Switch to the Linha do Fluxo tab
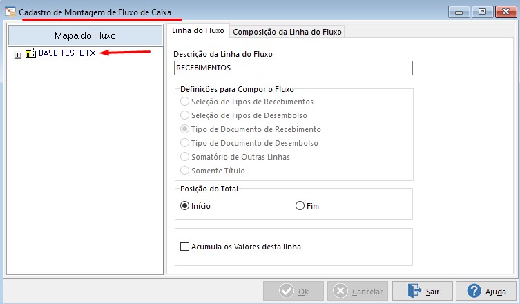Viewport: 520px width, 304px height. pyautogui.click(x=198, y=31)
